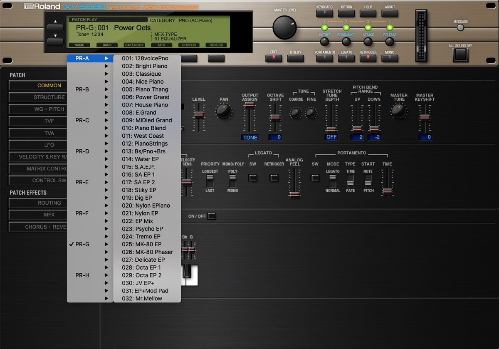499x349 pixels.
Task: Click the Master Tune knob
Action: point(399,111)
